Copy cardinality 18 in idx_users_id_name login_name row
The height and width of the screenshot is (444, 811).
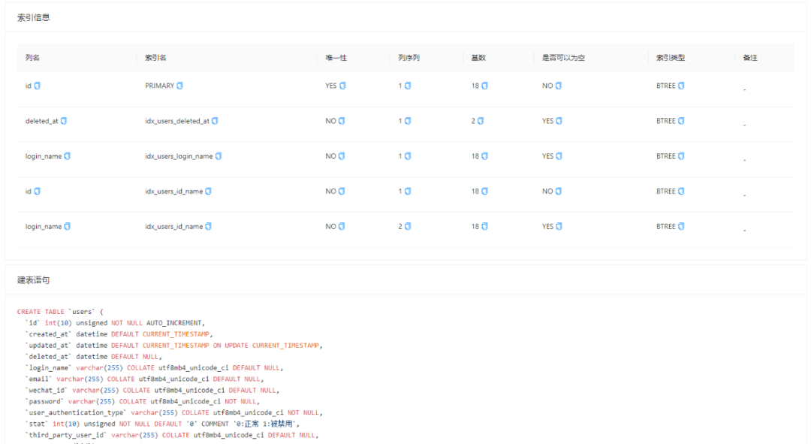pos(484,227)
